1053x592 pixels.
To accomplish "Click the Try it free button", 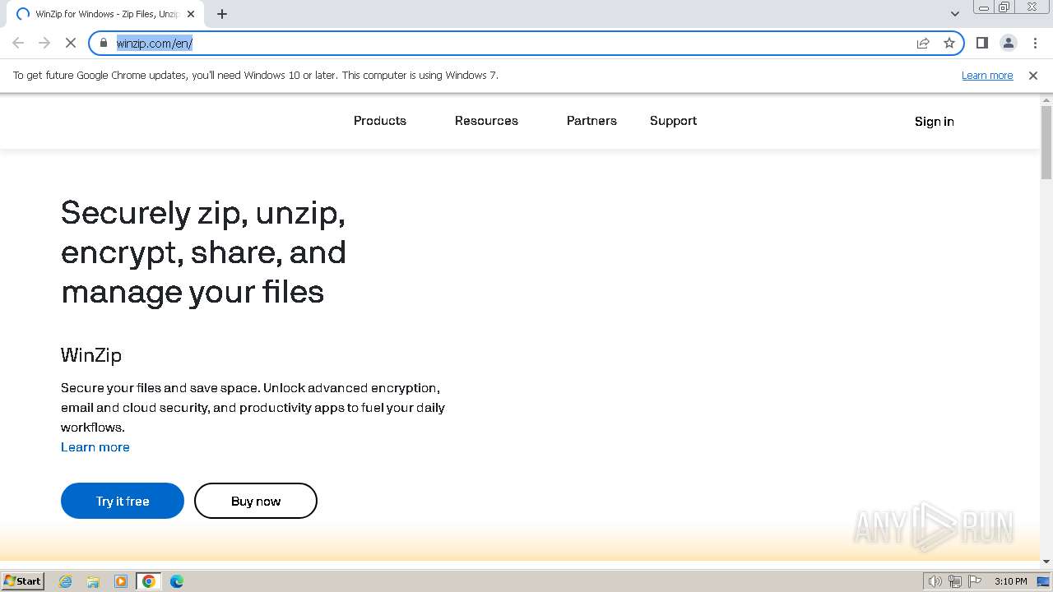I will (123, 501).
